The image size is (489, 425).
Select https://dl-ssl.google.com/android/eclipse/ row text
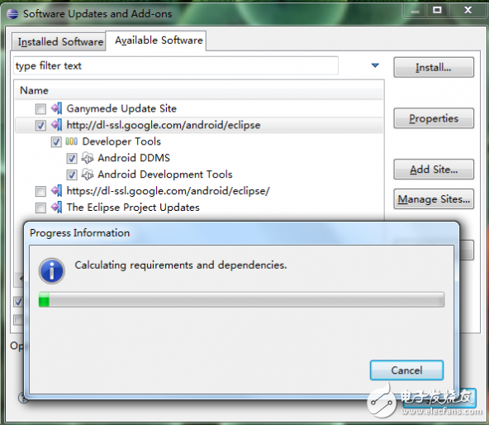(169, 190)
